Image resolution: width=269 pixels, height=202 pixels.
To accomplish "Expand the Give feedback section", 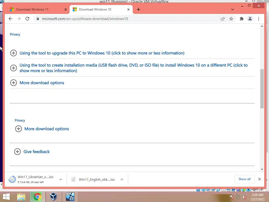I will (36, 151).
